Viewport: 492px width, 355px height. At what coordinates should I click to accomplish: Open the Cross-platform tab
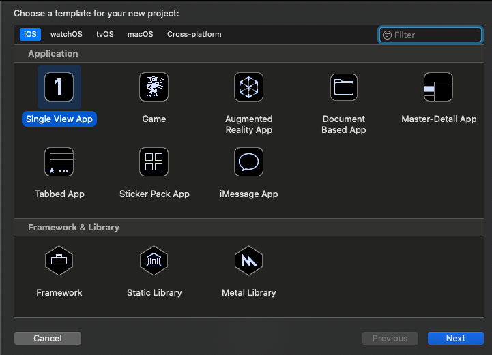tap(194, 34)
